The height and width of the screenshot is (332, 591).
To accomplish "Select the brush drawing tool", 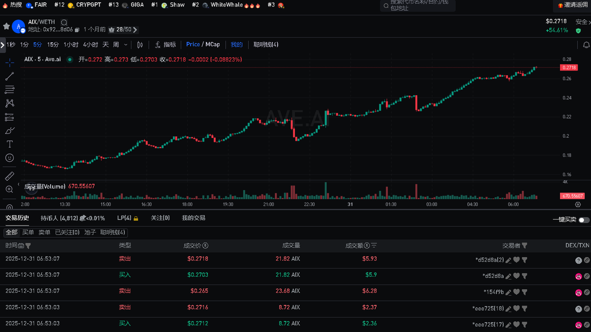I will coord(9,130).
